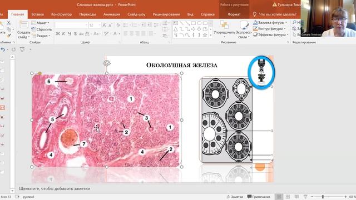This screenshot has width=356, height=200.
Task: Open the Формат picture tools tab
Action: [234, 14]
